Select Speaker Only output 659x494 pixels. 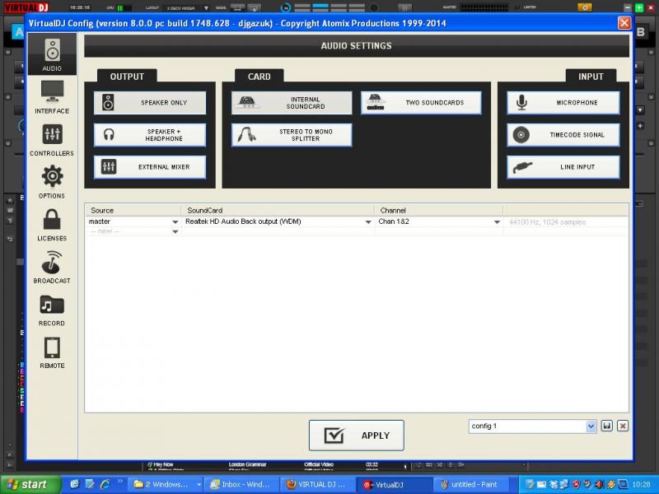tap(150, 102)
